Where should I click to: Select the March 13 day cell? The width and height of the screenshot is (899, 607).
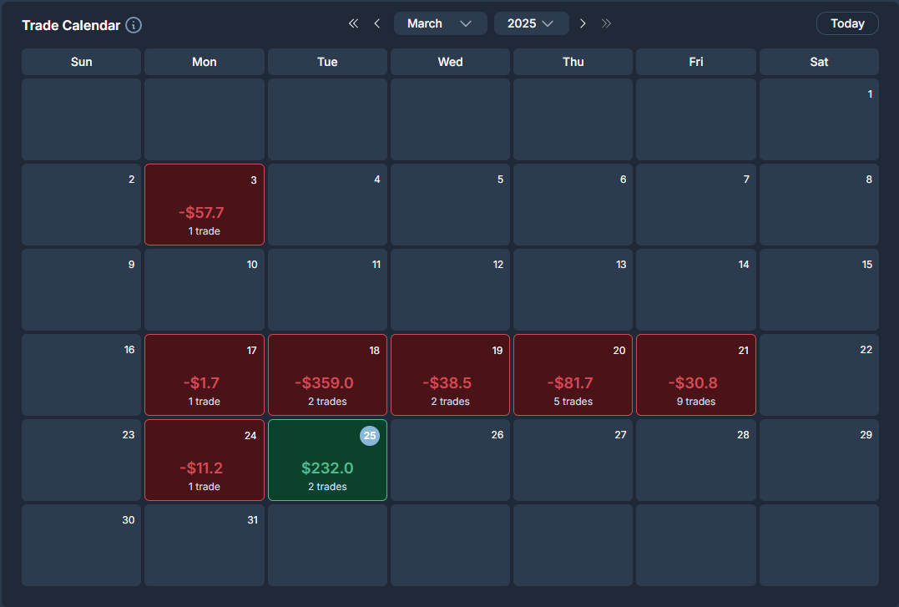click(x=573, y=290)
